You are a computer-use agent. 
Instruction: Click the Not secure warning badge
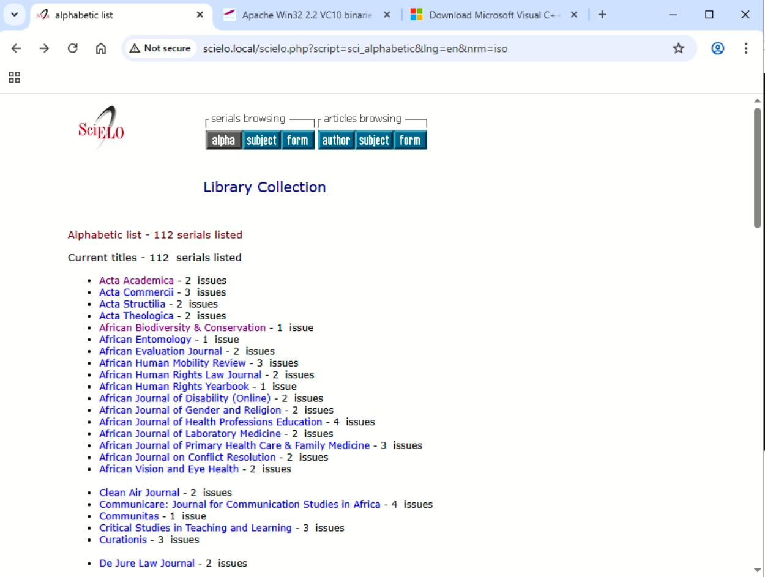click(160, 48)
